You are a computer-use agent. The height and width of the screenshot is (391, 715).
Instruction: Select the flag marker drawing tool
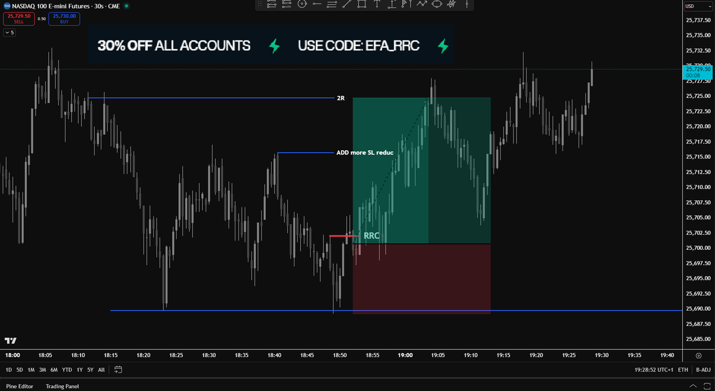click(406, 4)
